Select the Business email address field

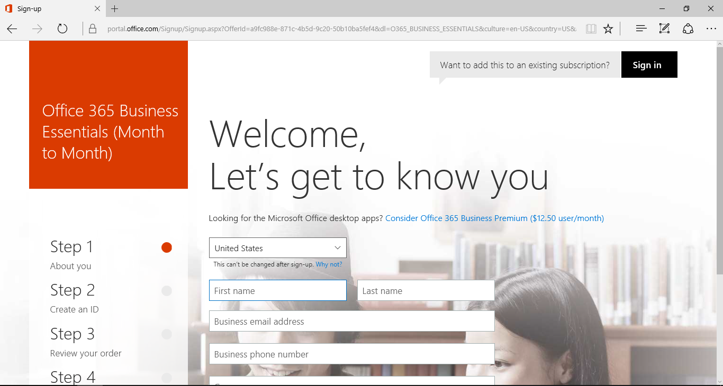click(351, 321)
